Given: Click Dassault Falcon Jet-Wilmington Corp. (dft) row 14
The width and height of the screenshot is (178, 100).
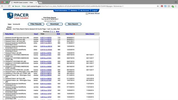Looking at the screenshot, I should (19, 72).
